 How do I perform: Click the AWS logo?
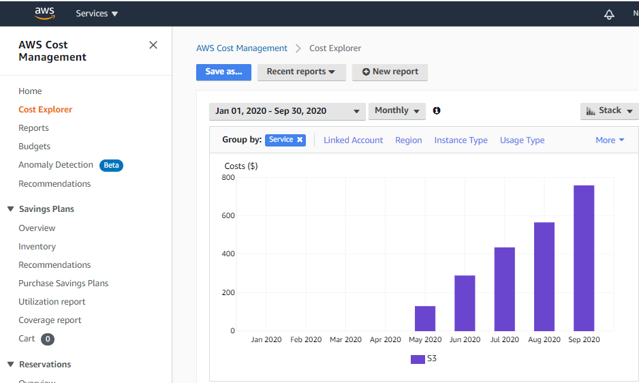(45, 13)
